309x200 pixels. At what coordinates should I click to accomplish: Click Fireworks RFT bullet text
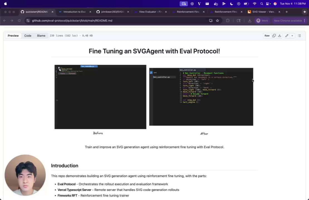click(93, 196)
